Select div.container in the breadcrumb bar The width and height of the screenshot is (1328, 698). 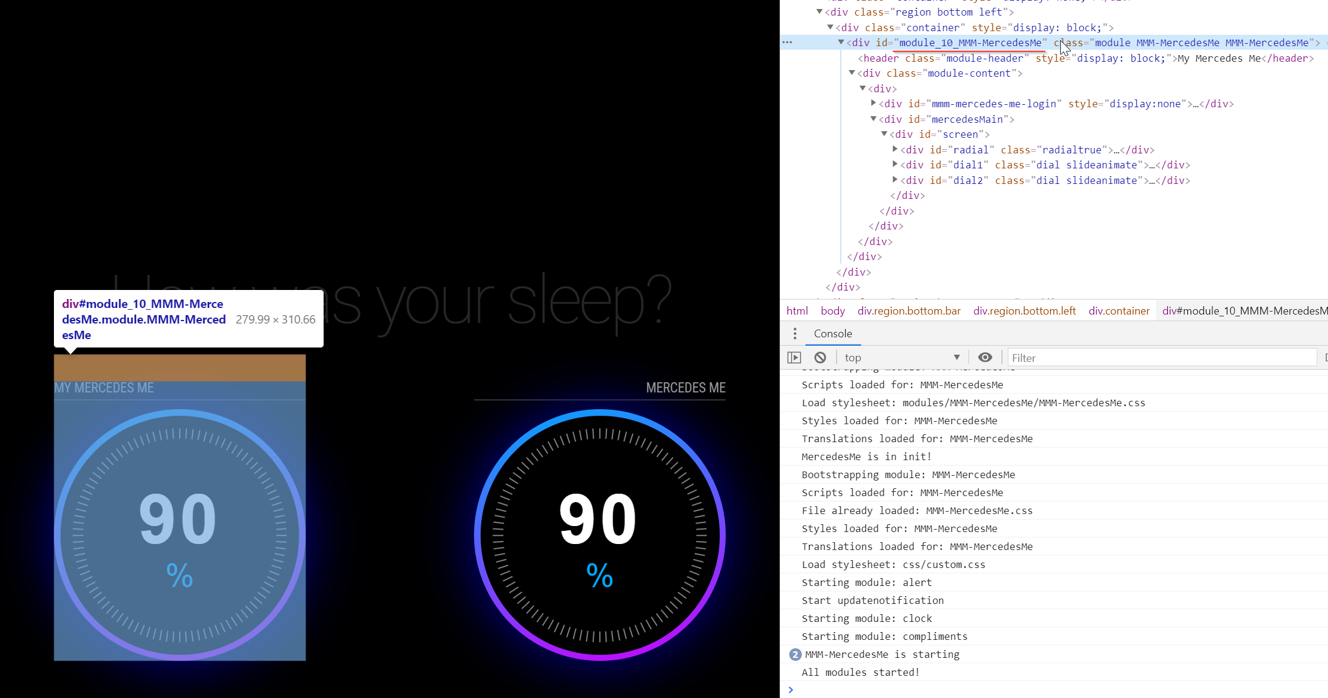[x=1119, y=311]
